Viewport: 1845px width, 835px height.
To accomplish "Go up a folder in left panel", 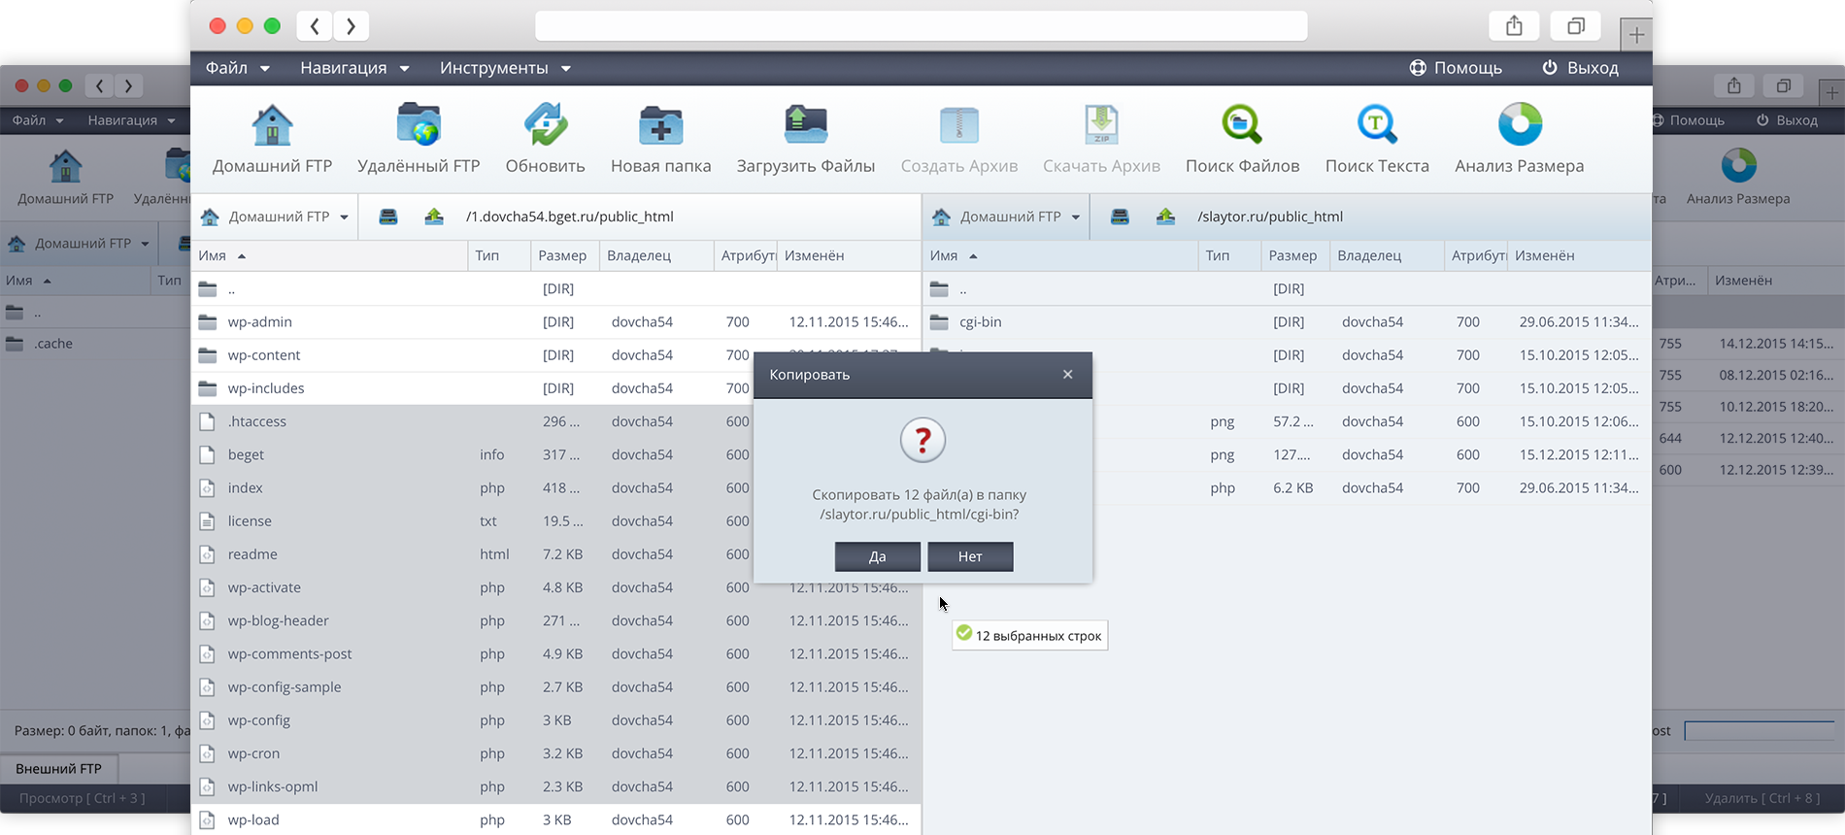I will click(x=434, y=217).
